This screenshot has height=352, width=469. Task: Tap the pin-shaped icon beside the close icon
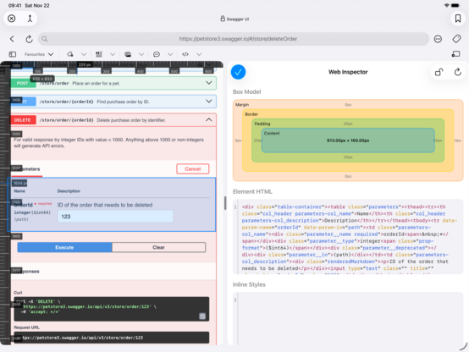pos(30,19)
